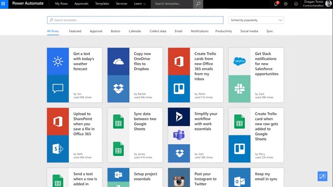Click the main Search templates input field

[x=135, y=20]
